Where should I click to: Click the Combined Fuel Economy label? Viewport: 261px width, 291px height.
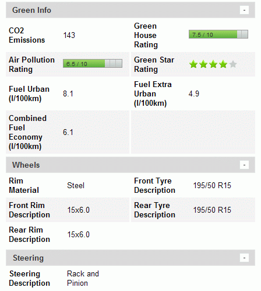[x=27, y=132]
